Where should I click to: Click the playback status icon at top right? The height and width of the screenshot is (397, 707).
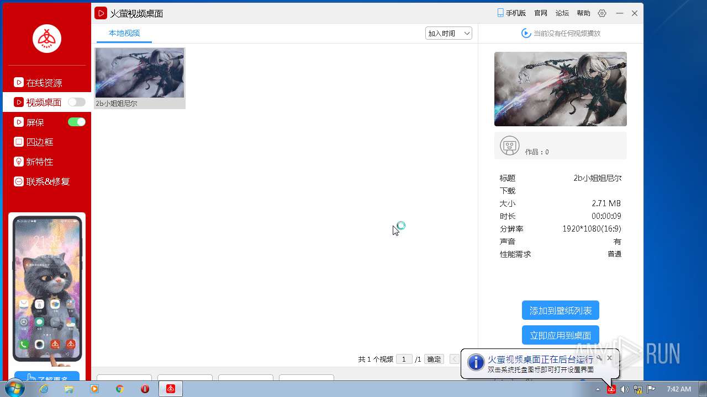coord(526,33)
